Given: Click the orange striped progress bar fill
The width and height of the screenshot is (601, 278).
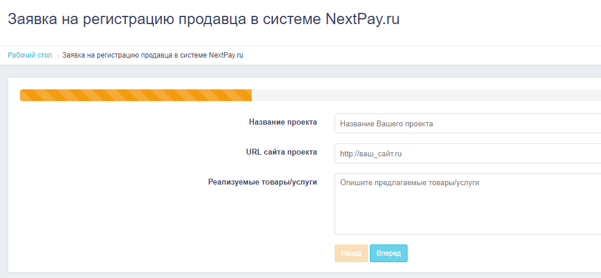Looking at the screenshot, I should (x=136, y=95).
